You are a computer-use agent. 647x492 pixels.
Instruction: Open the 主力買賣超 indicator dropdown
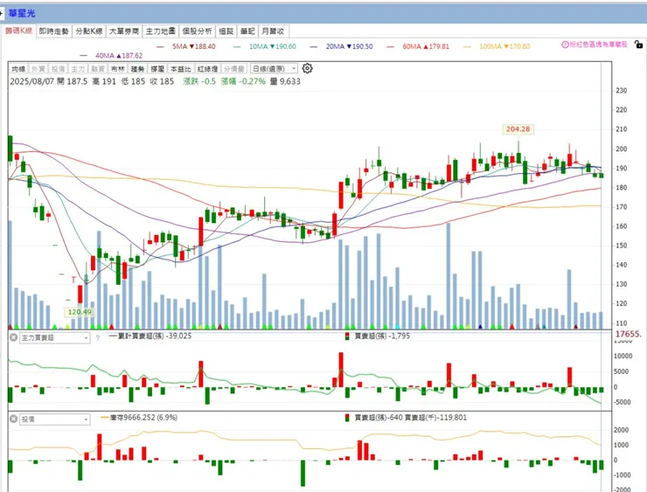pyautogui.click(x=54, y=338)
